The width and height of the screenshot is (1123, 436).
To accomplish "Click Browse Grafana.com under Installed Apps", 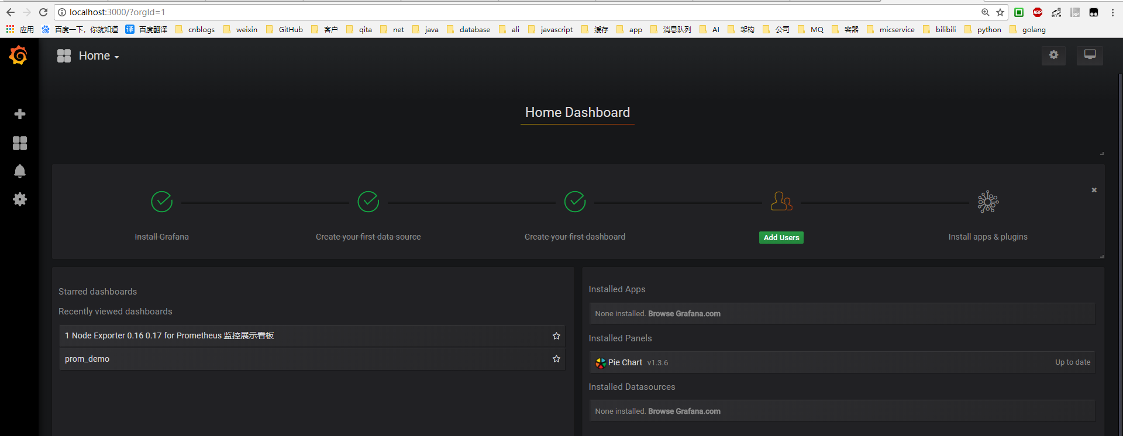I will (x=684, y=314).
